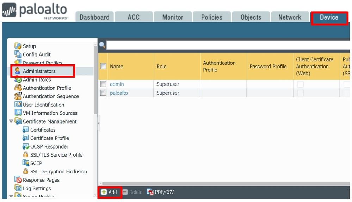
Task: Click the OCSP Responder icon
Action: click(x=26, y=146)
